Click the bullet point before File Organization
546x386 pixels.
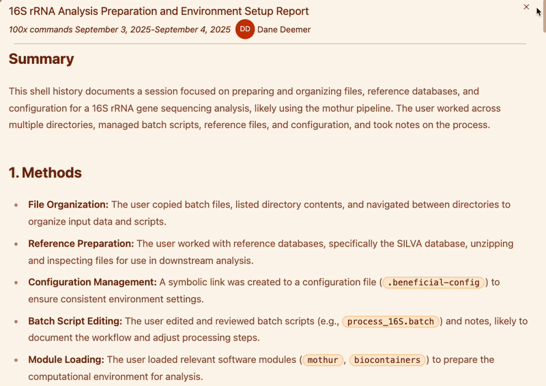pyautogui.click(x=16, y=205)
